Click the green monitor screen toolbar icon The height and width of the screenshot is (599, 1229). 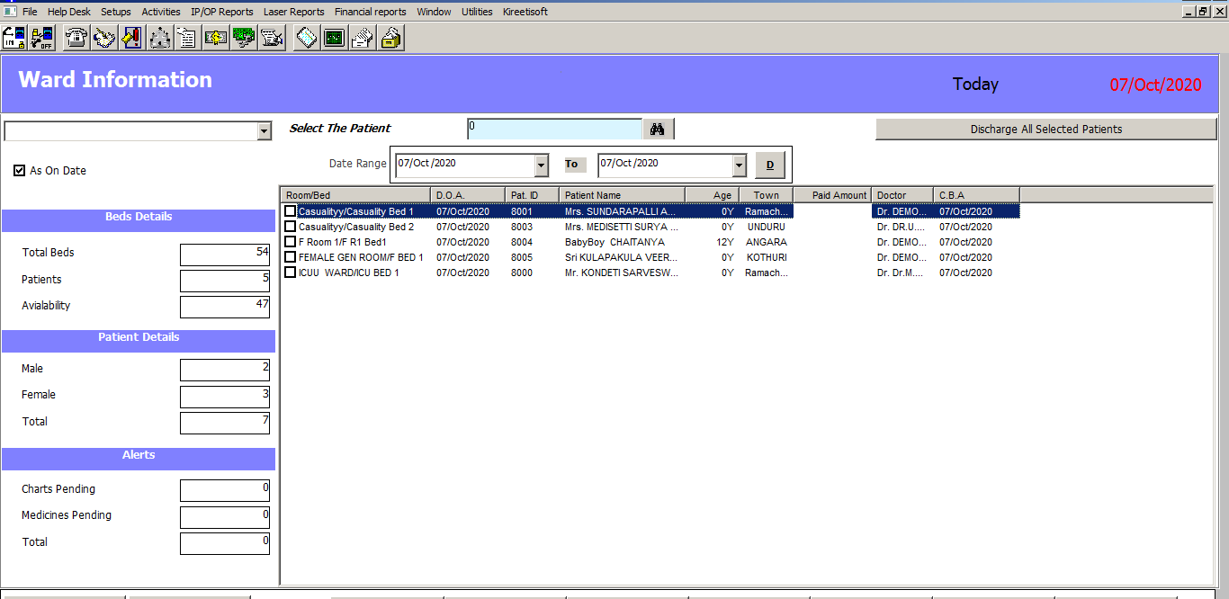click(x=334, y=38)
